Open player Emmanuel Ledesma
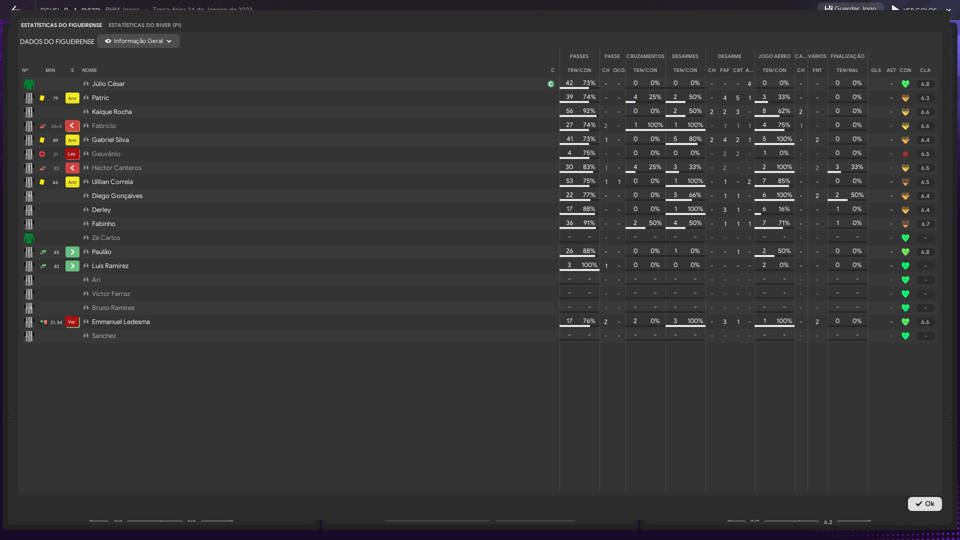Viewport: 960px width, 540px height. [x=120, y=322]
